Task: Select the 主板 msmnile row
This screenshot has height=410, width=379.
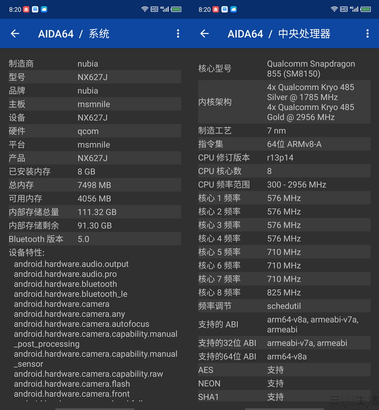Action: (95, 104)
